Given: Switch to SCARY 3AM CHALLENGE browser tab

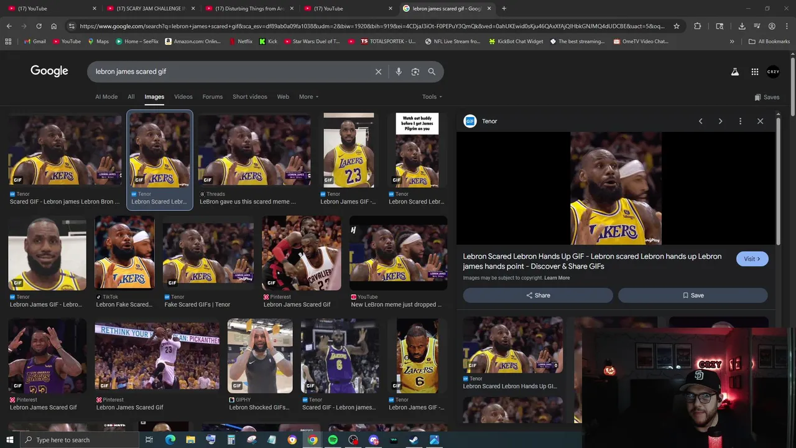Looking at the screenshot, I should tap(149, 8).
